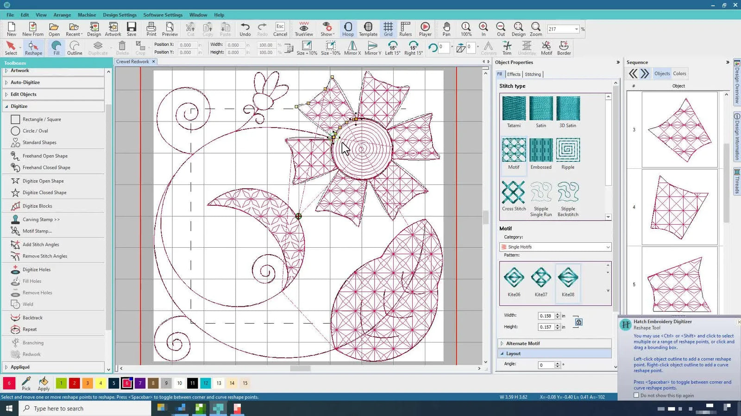The width and height of the screenshot is (741, 416).
Task: Open the Arrange menu
Action: (x=62, y=14)
